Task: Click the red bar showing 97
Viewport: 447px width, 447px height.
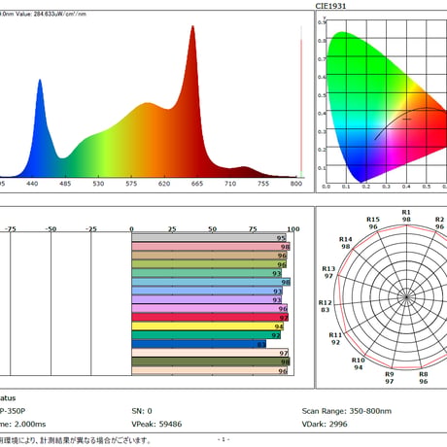Action: point(210,317)
